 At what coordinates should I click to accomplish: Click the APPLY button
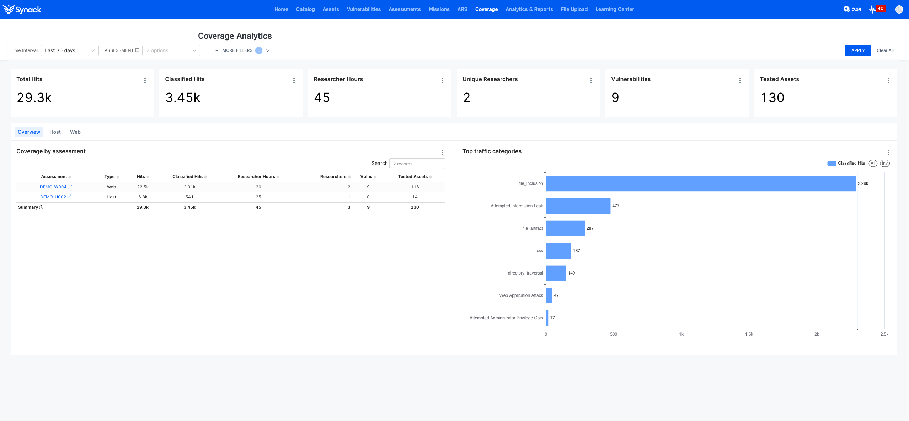click(858, 50)
